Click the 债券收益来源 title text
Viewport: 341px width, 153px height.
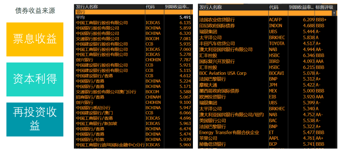point(35,11)
